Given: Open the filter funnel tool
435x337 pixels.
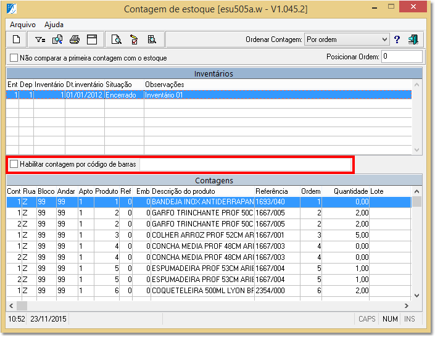Looking at the screenshot, I should point(40,40).
